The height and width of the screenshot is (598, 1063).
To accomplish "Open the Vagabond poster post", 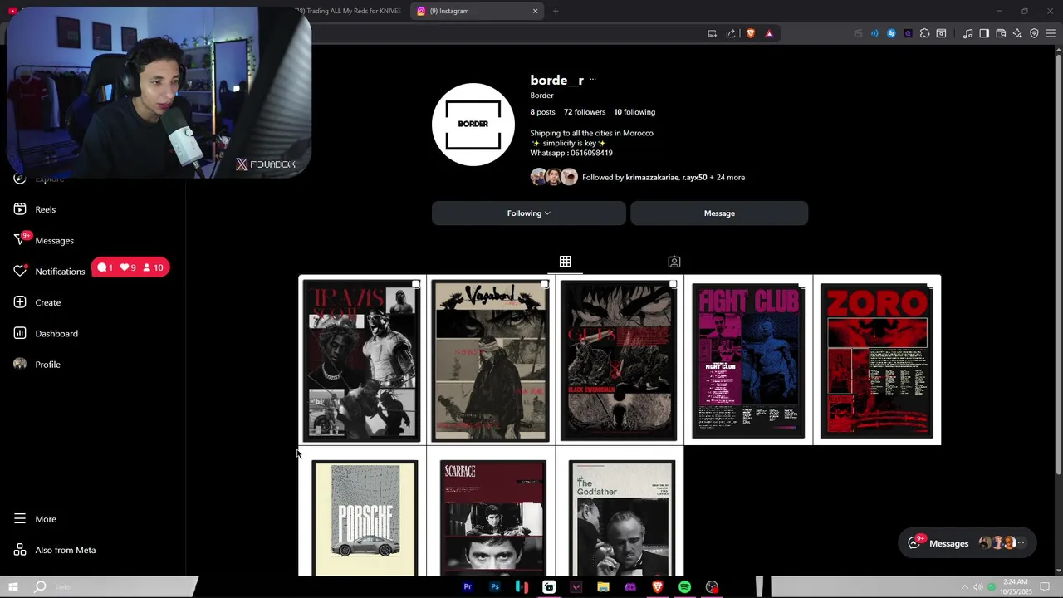I will click(x=491, y=360).
